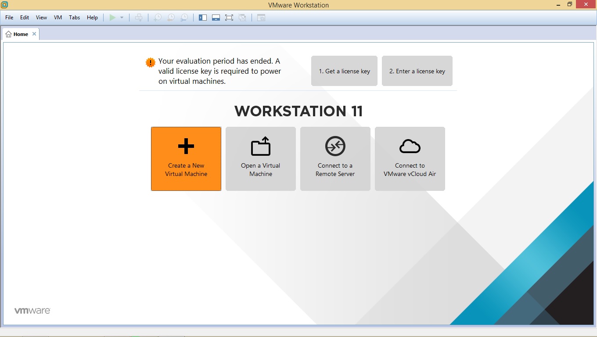
Task: Toggle the thumbnail bar icon
Action: [x=216, y=18]
